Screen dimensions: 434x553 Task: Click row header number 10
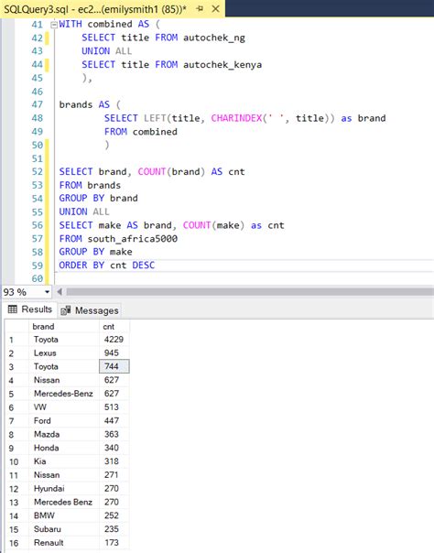pos(16,461)
